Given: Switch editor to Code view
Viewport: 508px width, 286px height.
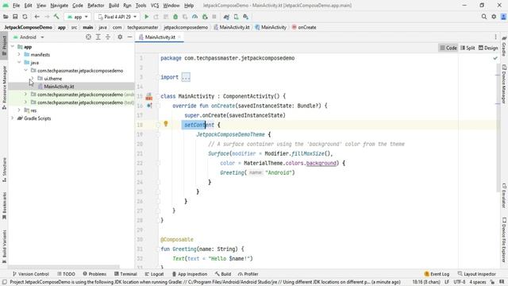Looking at the screenshot, I should (448, 48).
